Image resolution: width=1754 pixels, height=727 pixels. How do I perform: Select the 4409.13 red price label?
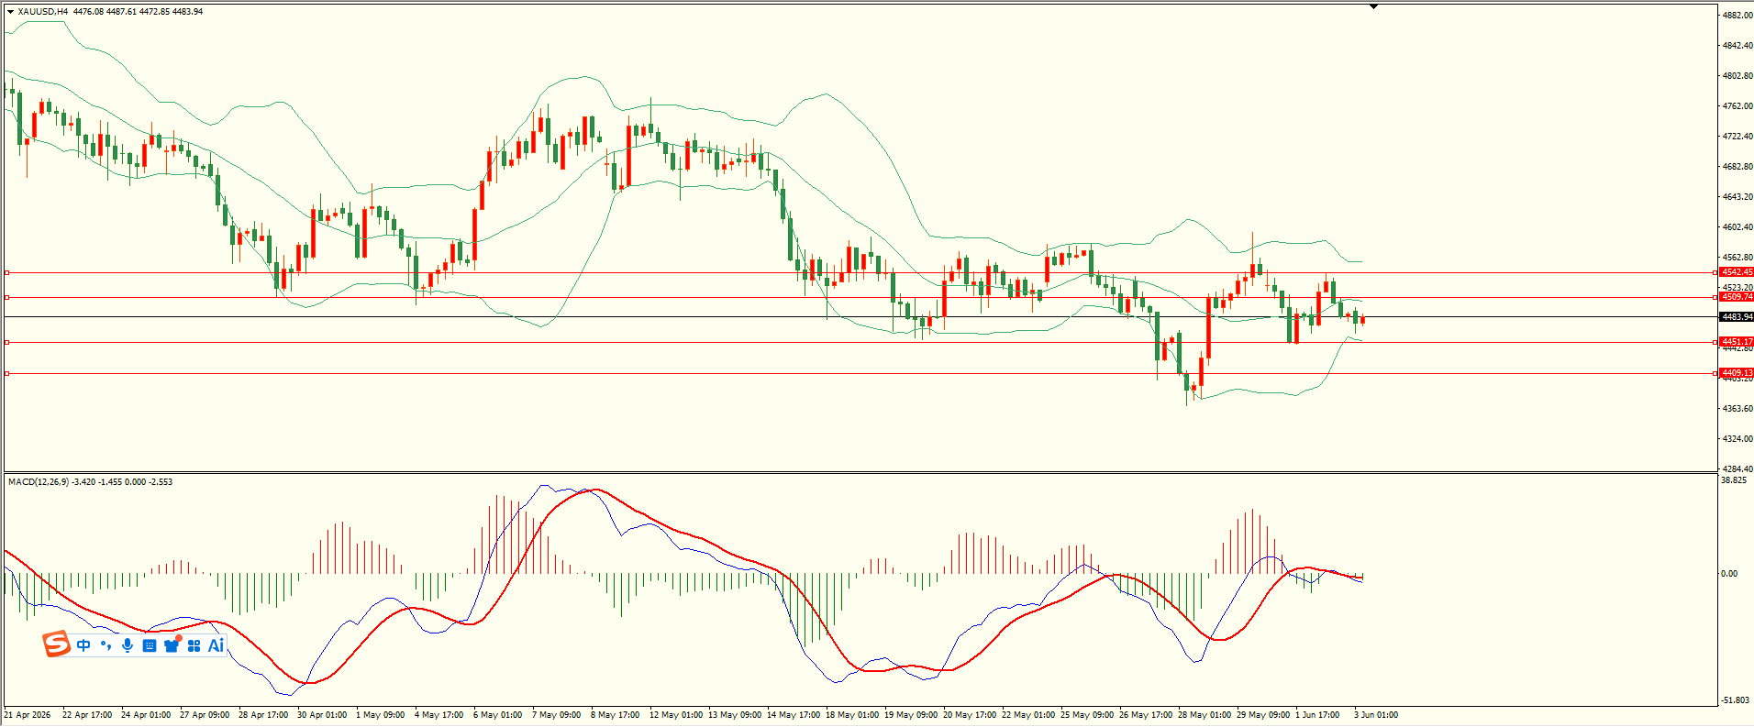pyautogui.click(x=1737, y=373)
